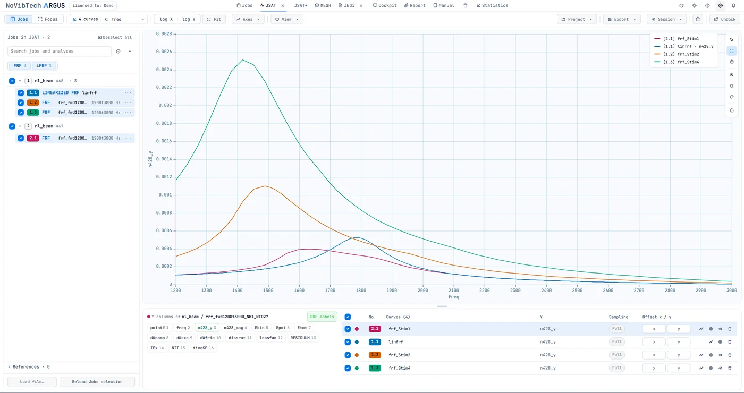The height and width of the screenshot is (393, 744).
Task: Zoom in on the plot
Action: (732, 75)
